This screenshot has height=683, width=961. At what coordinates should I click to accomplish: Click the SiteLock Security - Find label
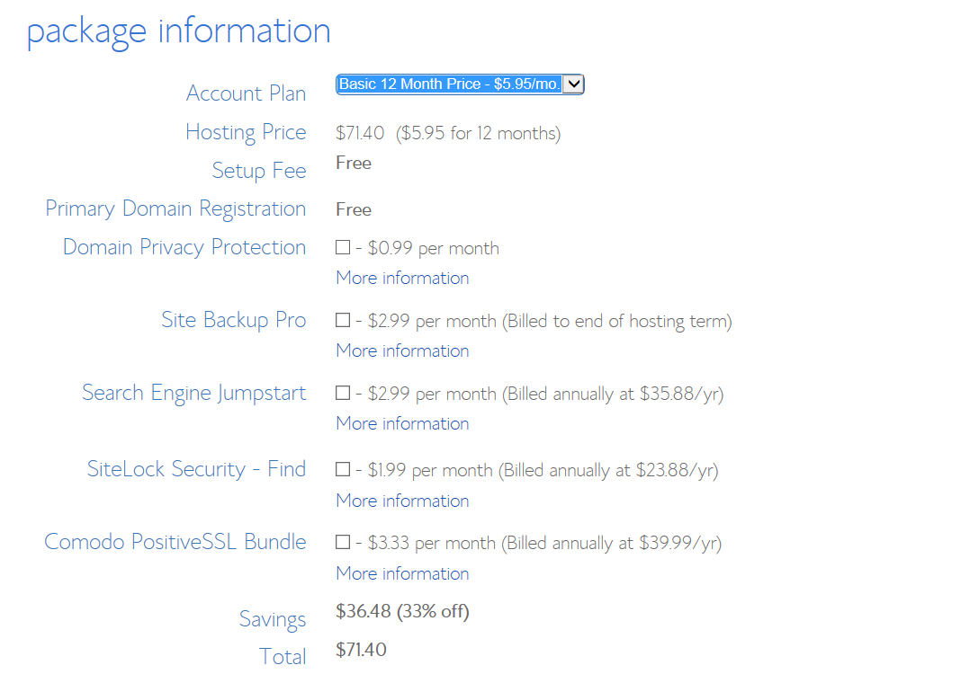pos(196,469)
